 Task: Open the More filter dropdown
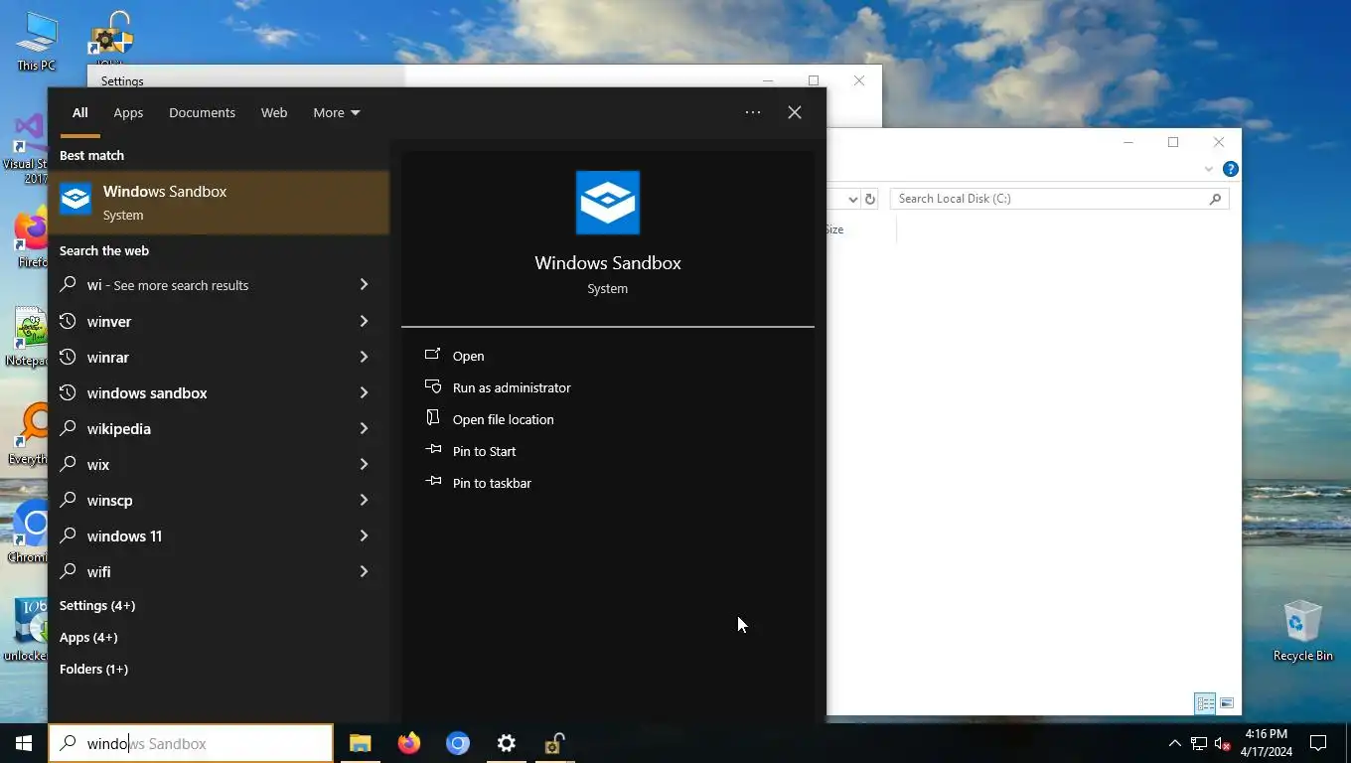(x=337, y=112)
